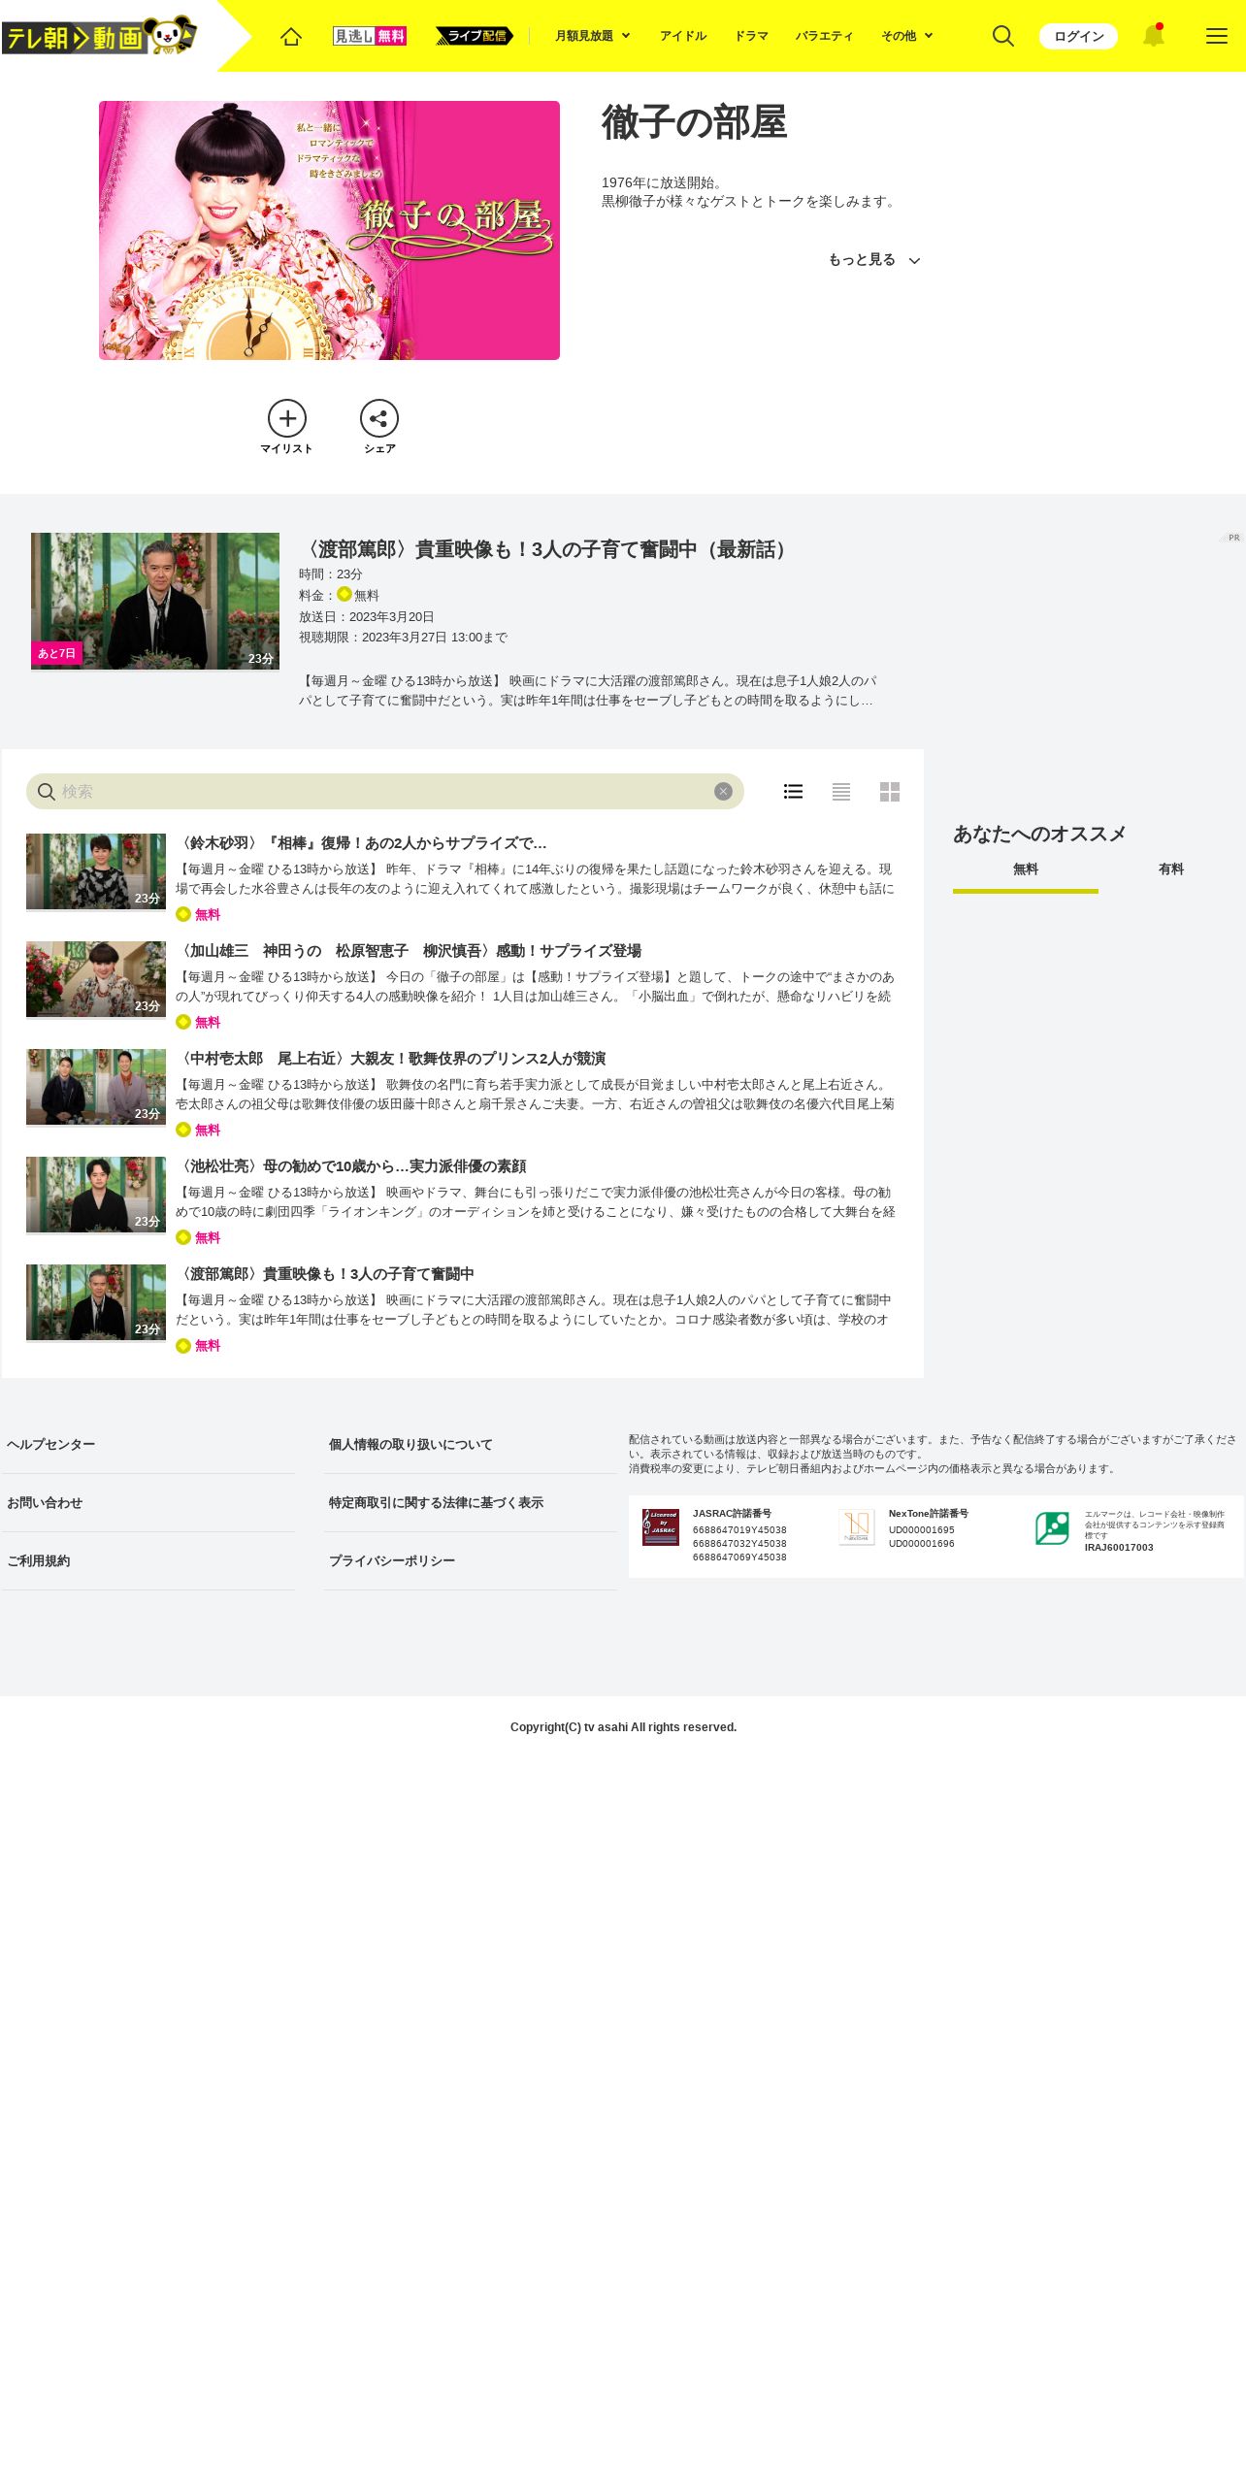Open 池松壮亮 母の勧めで10歳から title

pyautogui.click(x=351, y=1166)
